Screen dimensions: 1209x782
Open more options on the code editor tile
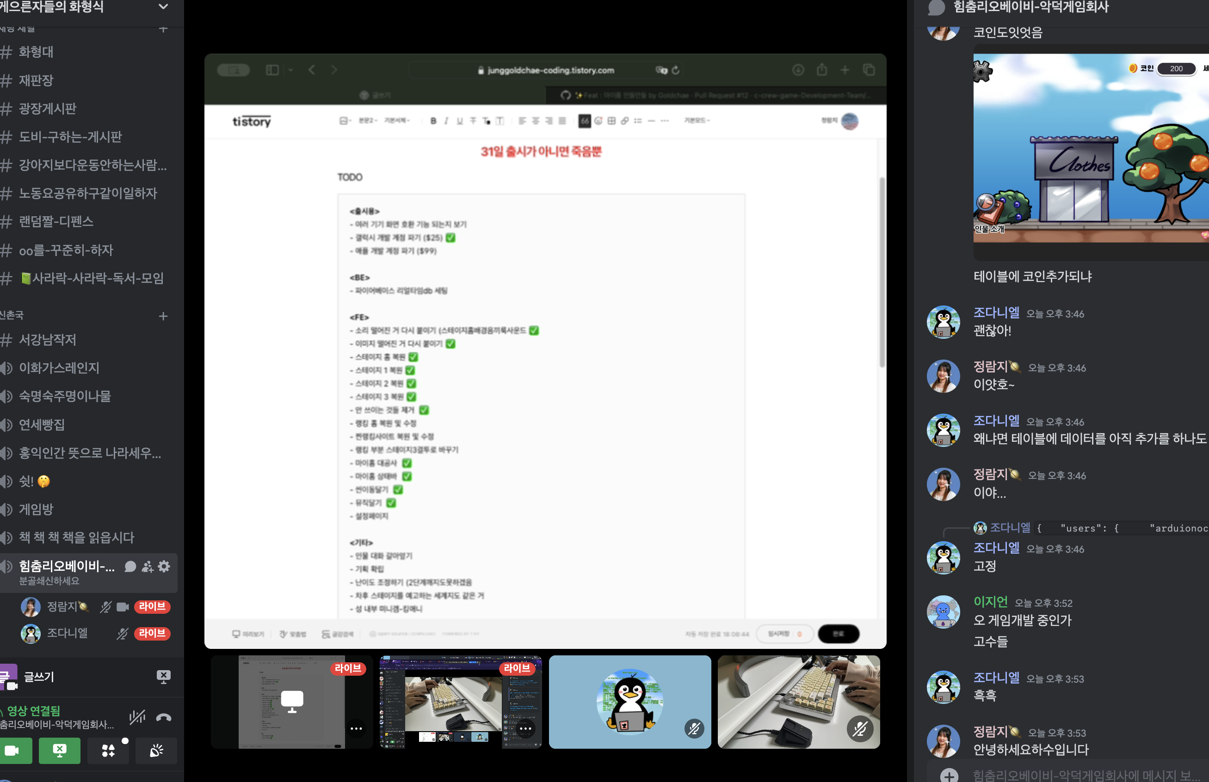pos(525,729)
